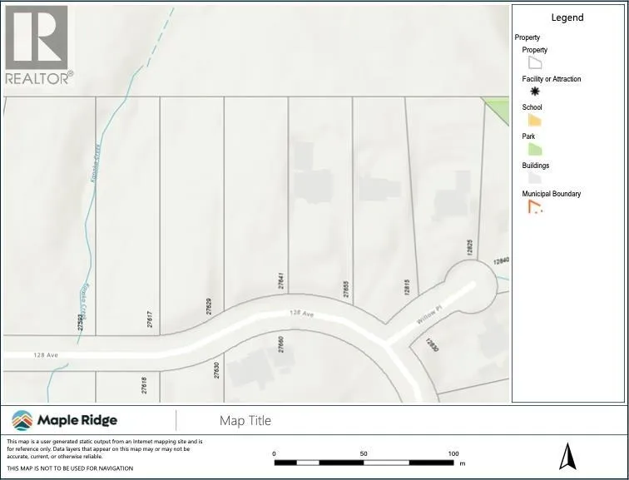The height and width of the screenshot is (480, 629).
Task: Click lot number 12815 label
Action: [x=407, y=288]
